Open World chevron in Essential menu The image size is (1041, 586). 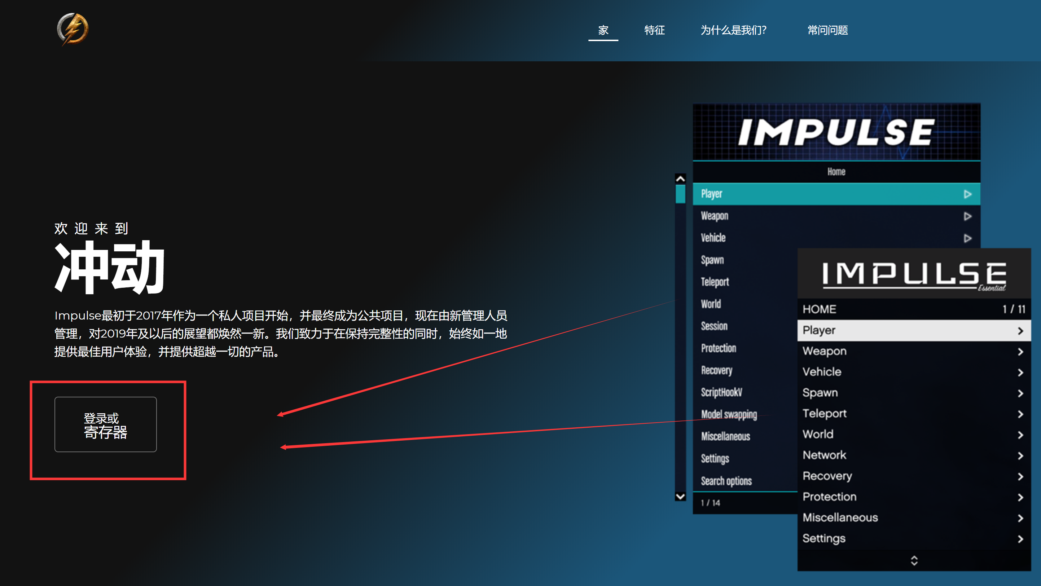pos(1020,435)
